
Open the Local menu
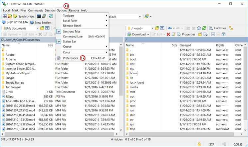[x=6, y=10]
